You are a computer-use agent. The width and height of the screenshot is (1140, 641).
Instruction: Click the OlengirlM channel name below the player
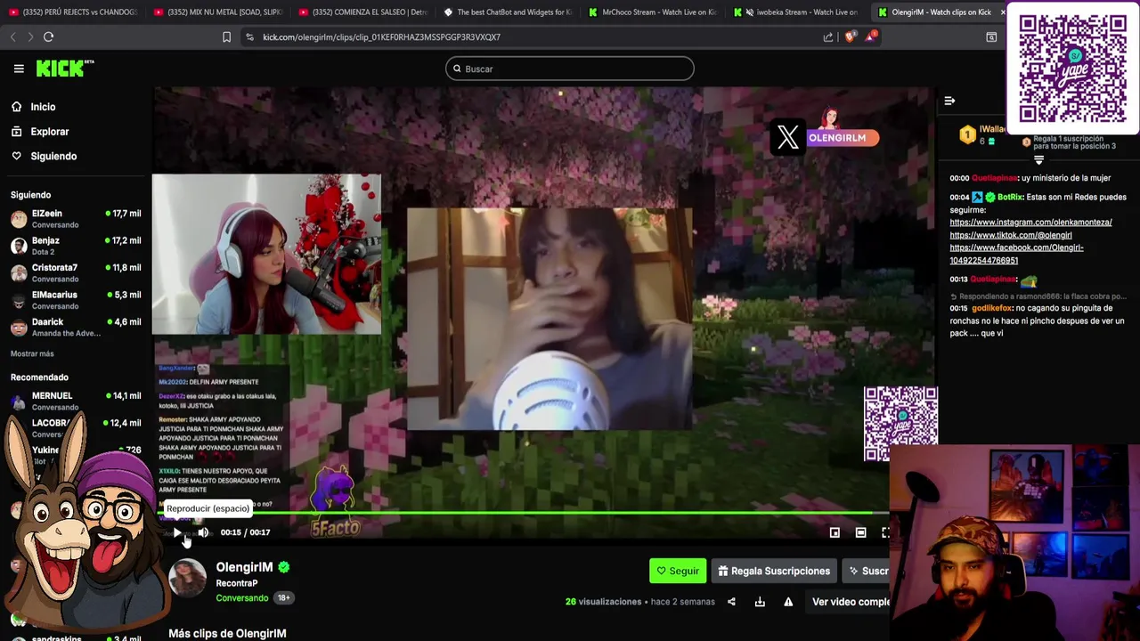tap(244, 567)
